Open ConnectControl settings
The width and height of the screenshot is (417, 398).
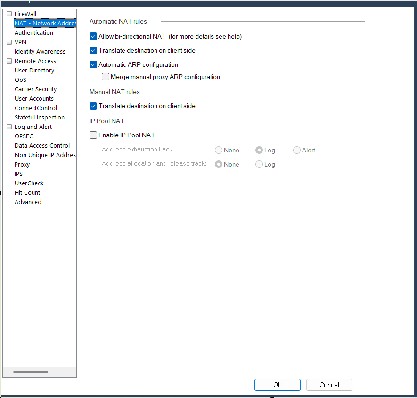point(36,108)
